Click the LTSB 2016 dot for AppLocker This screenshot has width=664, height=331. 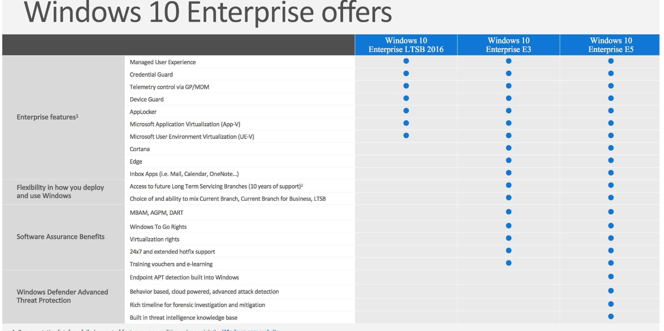click(x=406, y=110)
